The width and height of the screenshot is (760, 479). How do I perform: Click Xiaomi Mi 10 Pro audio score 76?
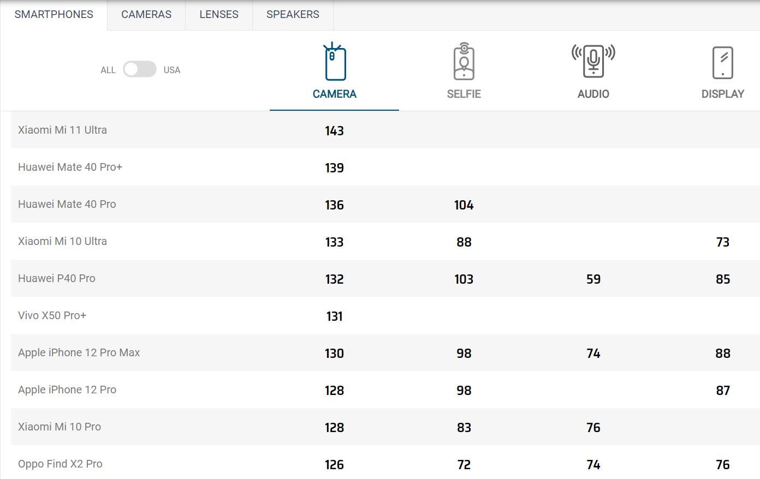(593, 428)
